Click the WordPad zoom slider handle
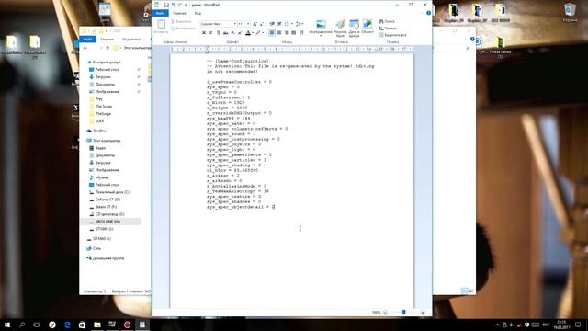The height and width of the screenshot is (331, 588). 404,313
